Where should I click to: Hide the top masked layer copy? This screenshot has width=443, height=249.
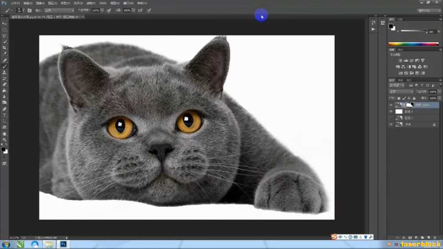(x=391, y=105)
